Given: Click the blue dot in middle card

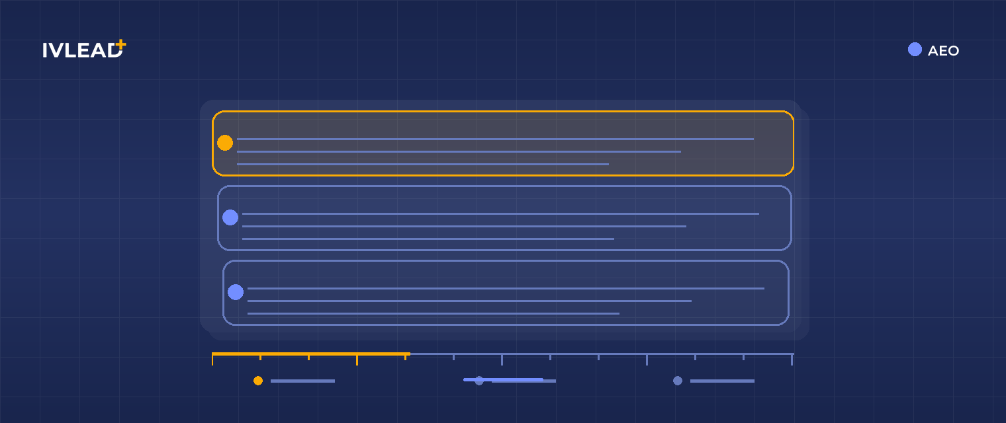Looking at the screenshot, I should tap(230, 217).
